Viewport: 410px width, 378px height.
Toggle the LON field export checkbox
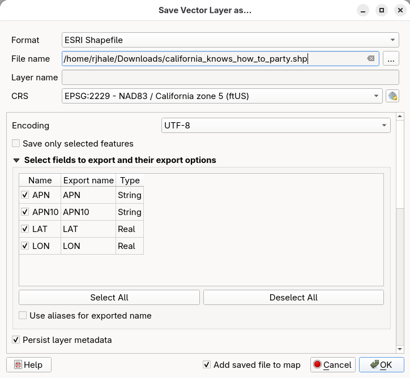coord(25,246)
